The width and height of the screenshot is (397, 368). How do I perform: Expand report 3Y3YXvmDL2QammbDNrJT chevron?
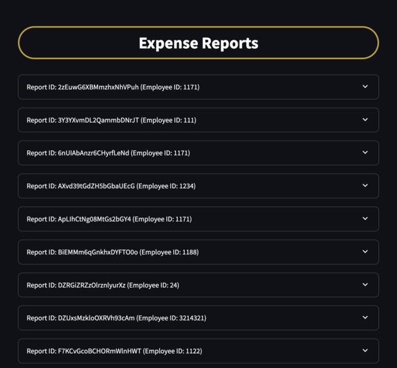(x=365, y=119)
